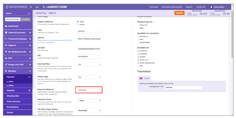Click the SEO sitemap icon
The image size is (236, 118).
(x=6, y=58)
